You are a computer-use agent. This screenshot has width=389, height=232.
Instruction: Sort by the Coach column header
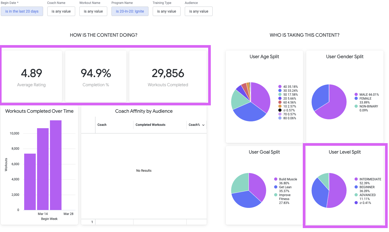pos(102,125)
